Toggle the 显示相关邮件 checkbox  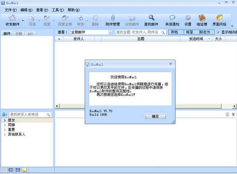(218, 32)
